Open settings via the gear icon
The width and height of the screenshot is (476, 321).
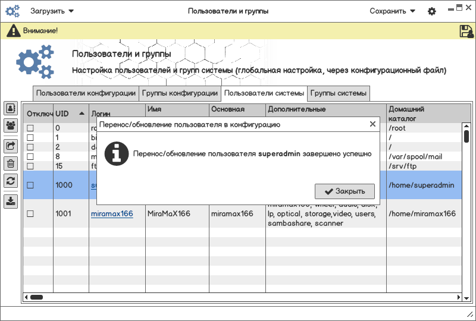[432, 11]
